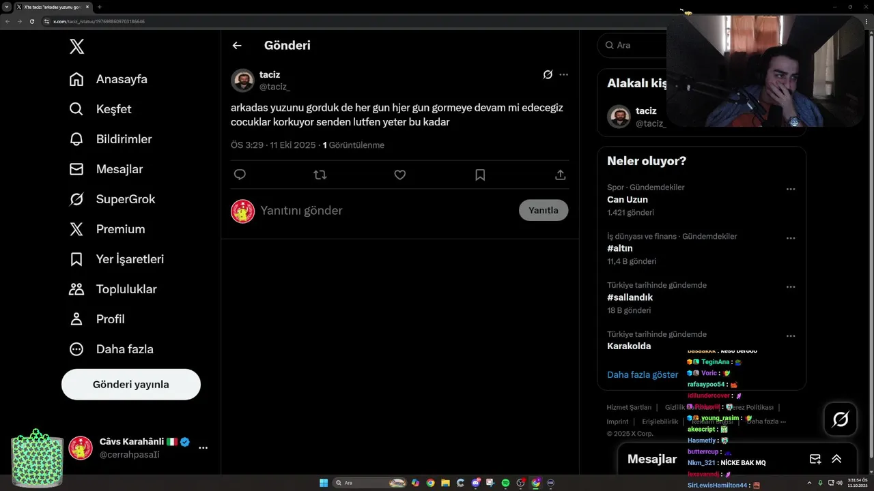Open Can Uzun trending topic
Image resolution: width=874 pixels, height=491 pixels.
628,200
